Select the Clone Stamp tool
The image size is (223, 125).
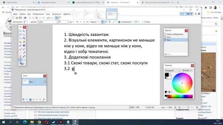(x=20, y=56)
